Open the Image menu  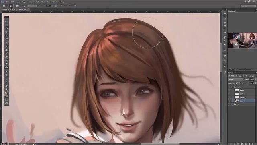[18, 2]
